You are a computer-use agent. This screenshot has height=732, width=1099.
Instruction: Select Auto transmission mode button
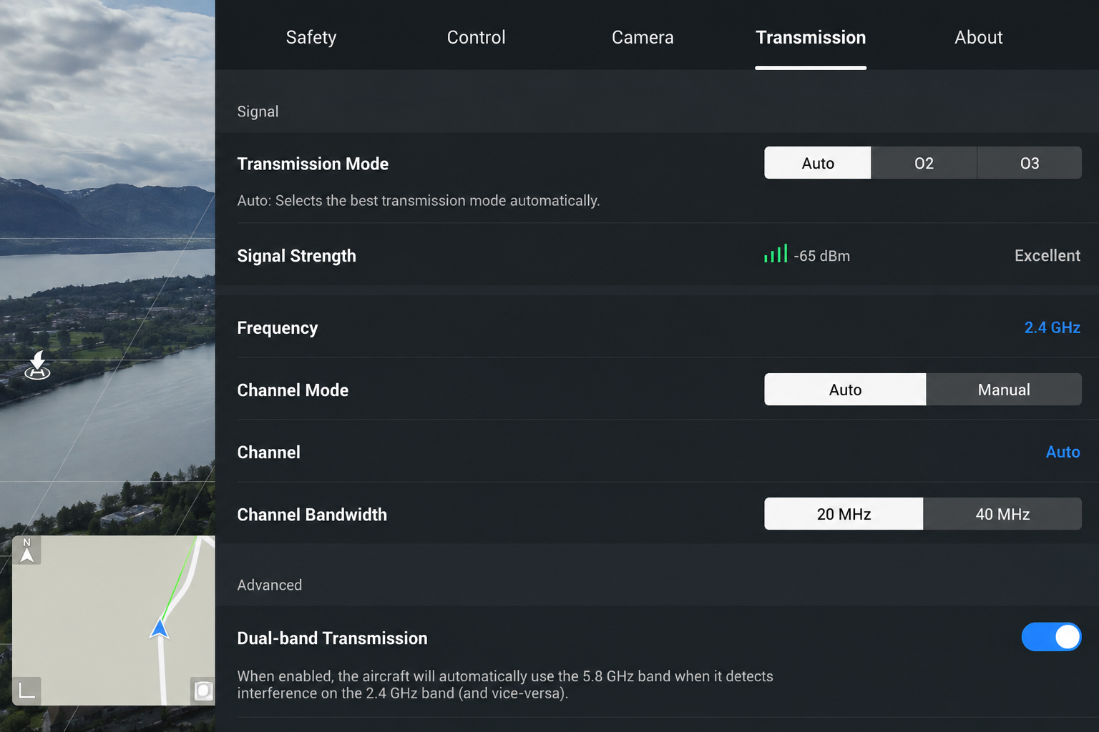click(818, 163)
